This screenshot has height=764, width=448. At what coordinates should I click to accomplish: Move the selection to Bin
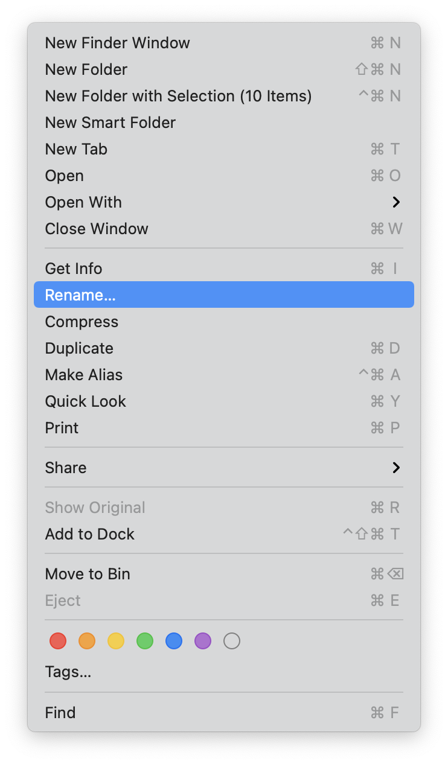coord(88,574)
